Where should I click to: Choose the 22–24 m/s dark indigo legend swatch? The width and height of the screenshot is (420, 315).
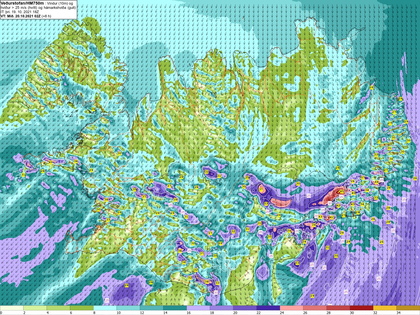click(x=268, y=308)
